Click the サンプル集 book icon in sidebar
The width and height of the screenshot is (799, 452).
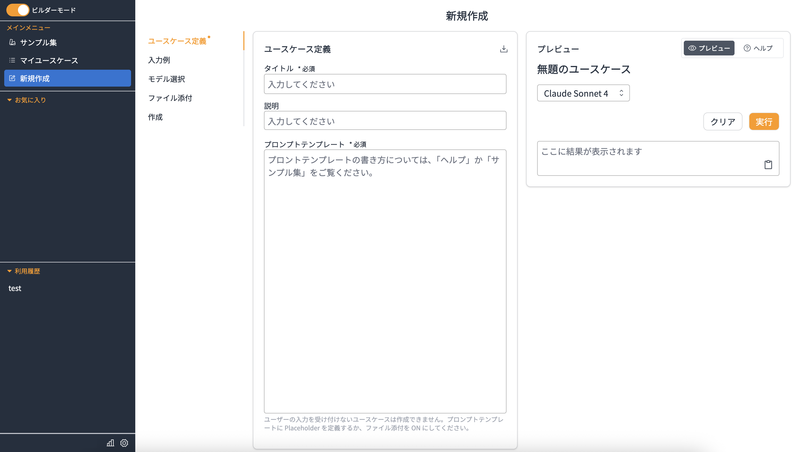[x=12, y=42]
